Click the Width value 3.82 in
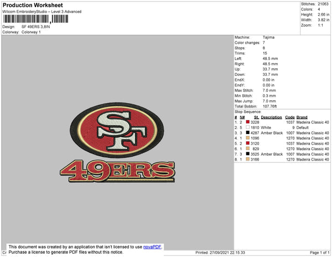This screenshot has width=332, height=257. (x=324, y=20)
